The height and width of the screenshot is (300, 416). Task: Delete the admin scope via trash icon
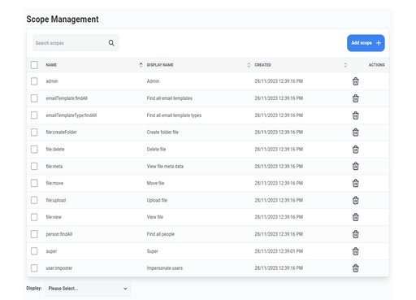click(356, 81)
